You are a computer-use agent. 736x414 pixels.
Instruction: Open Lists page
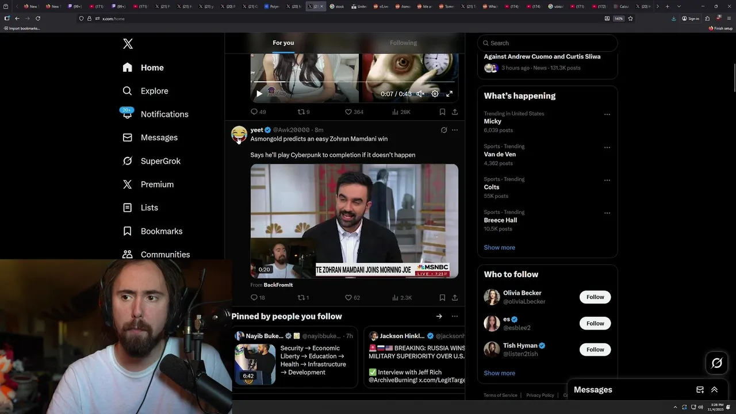[x=141, y=208]
